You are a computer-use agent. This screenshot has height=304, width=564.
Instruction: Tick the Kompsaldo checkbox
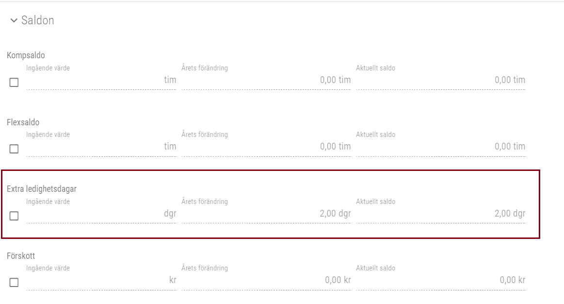pos(14,83)
